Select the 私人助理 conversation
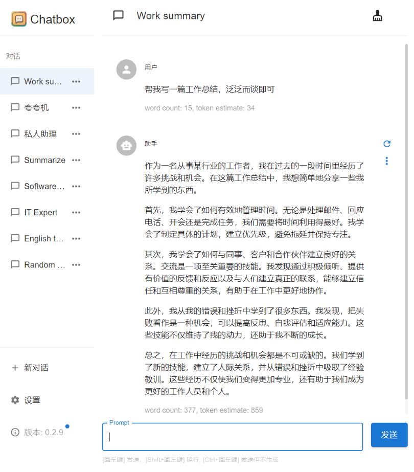 [x=47, y=134]
